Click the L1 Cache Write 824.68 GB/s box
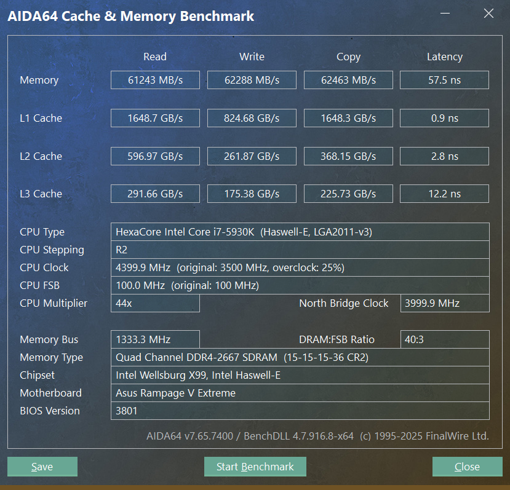This screenshot has width=510, height=490. point(252,118)
